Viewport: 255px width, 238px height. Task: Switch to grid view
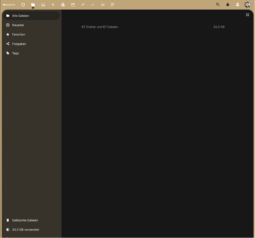tap(247, 15)
